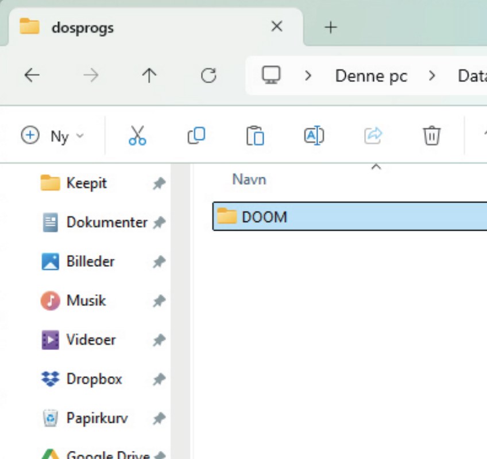Sort by the Navn column header
Screen dimensions: 487x459
tap(249, 180)
